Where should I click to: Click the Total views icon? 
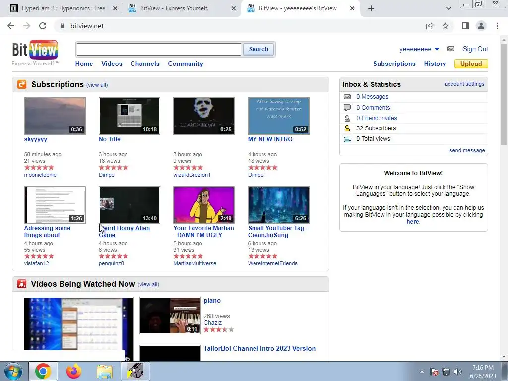click(x=347, y=139)
